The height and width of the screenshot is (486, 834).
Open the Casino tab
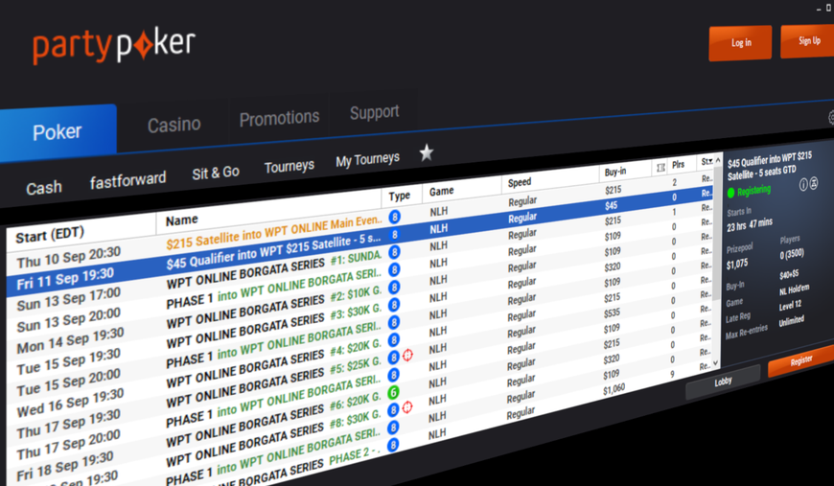pyautogui.click(x=174, y=125)
